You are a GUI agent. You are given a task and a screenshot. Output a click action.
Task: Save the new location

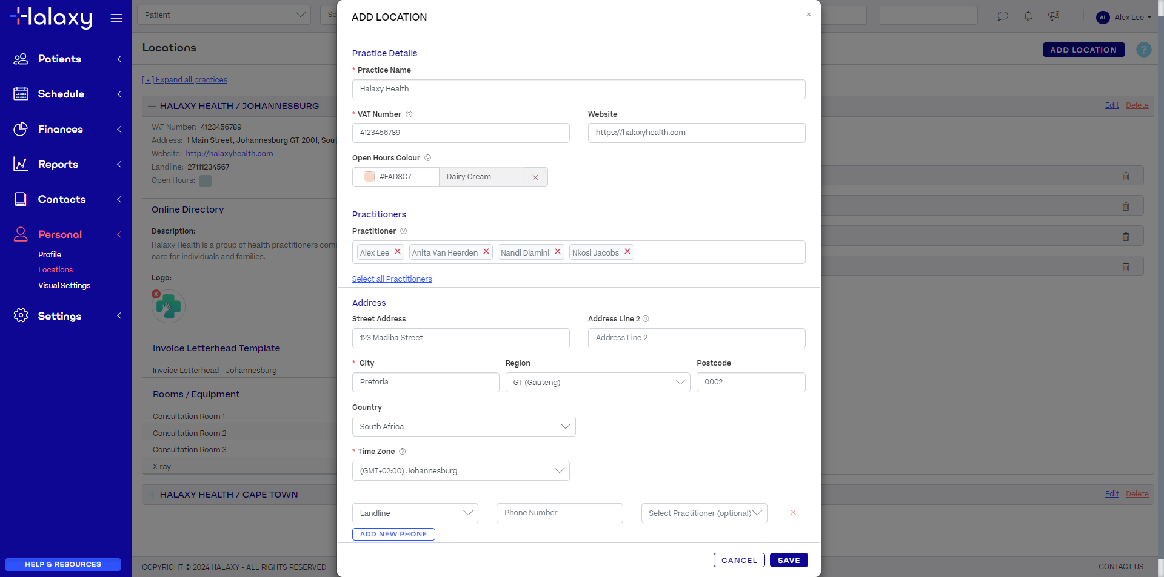(789, 561)
